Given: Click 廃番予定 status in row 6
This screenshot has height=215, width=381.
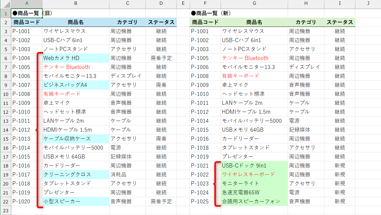Looking at the screenshot, I should click(161, 58).
